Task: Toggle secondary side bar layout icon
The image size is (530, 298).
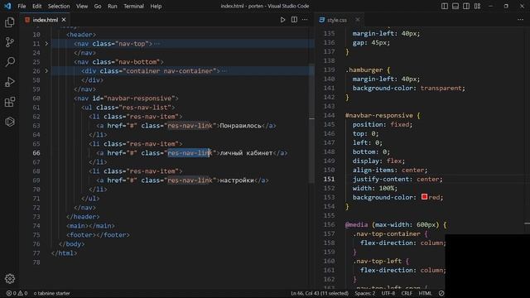Action: 466,6
